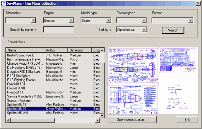202x129 pixels.
Task: Click the list's scroll up arrow
Action: (x=102, y=50)
